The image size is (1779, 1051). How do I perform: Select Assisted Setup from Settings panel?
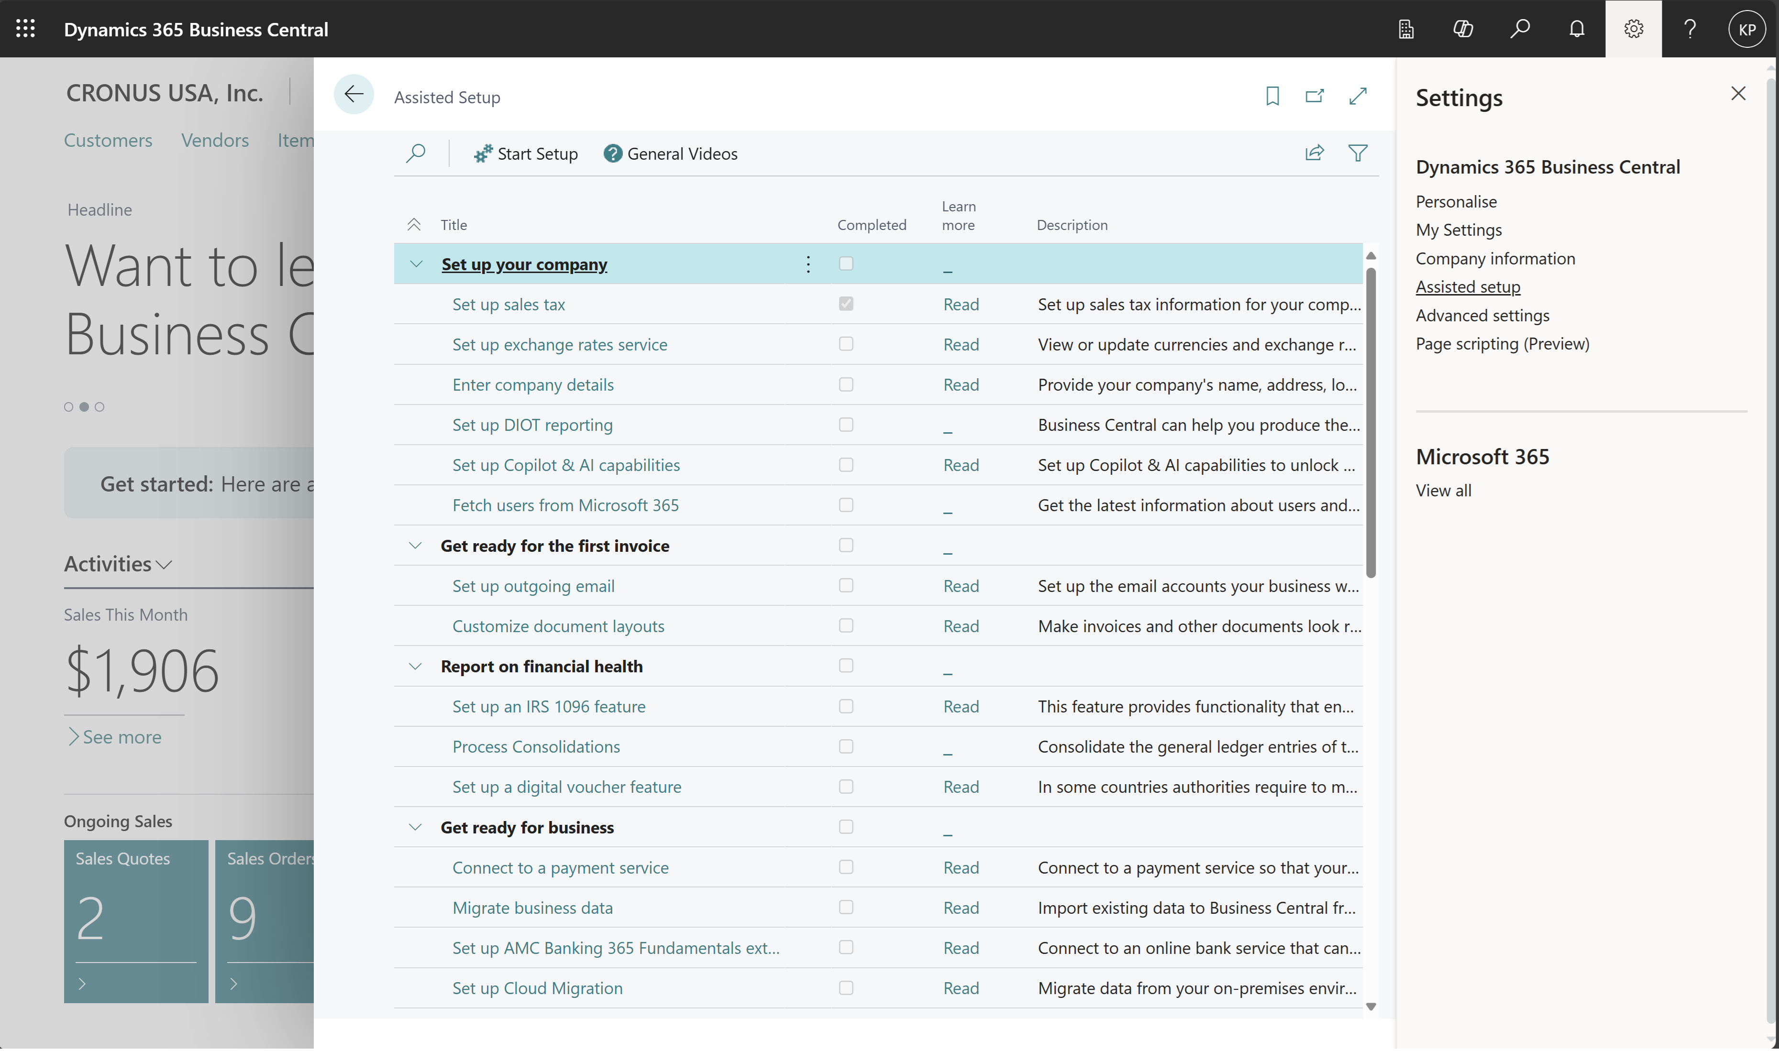pos(1468,285)
